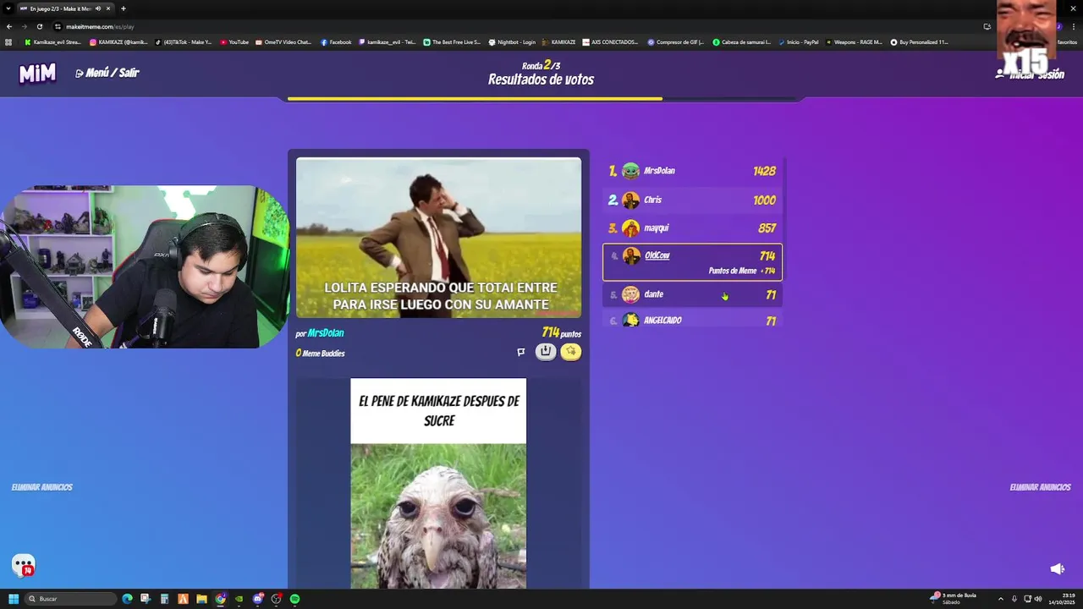Click the yellow star button under the meme

click(x=571, y=352)
